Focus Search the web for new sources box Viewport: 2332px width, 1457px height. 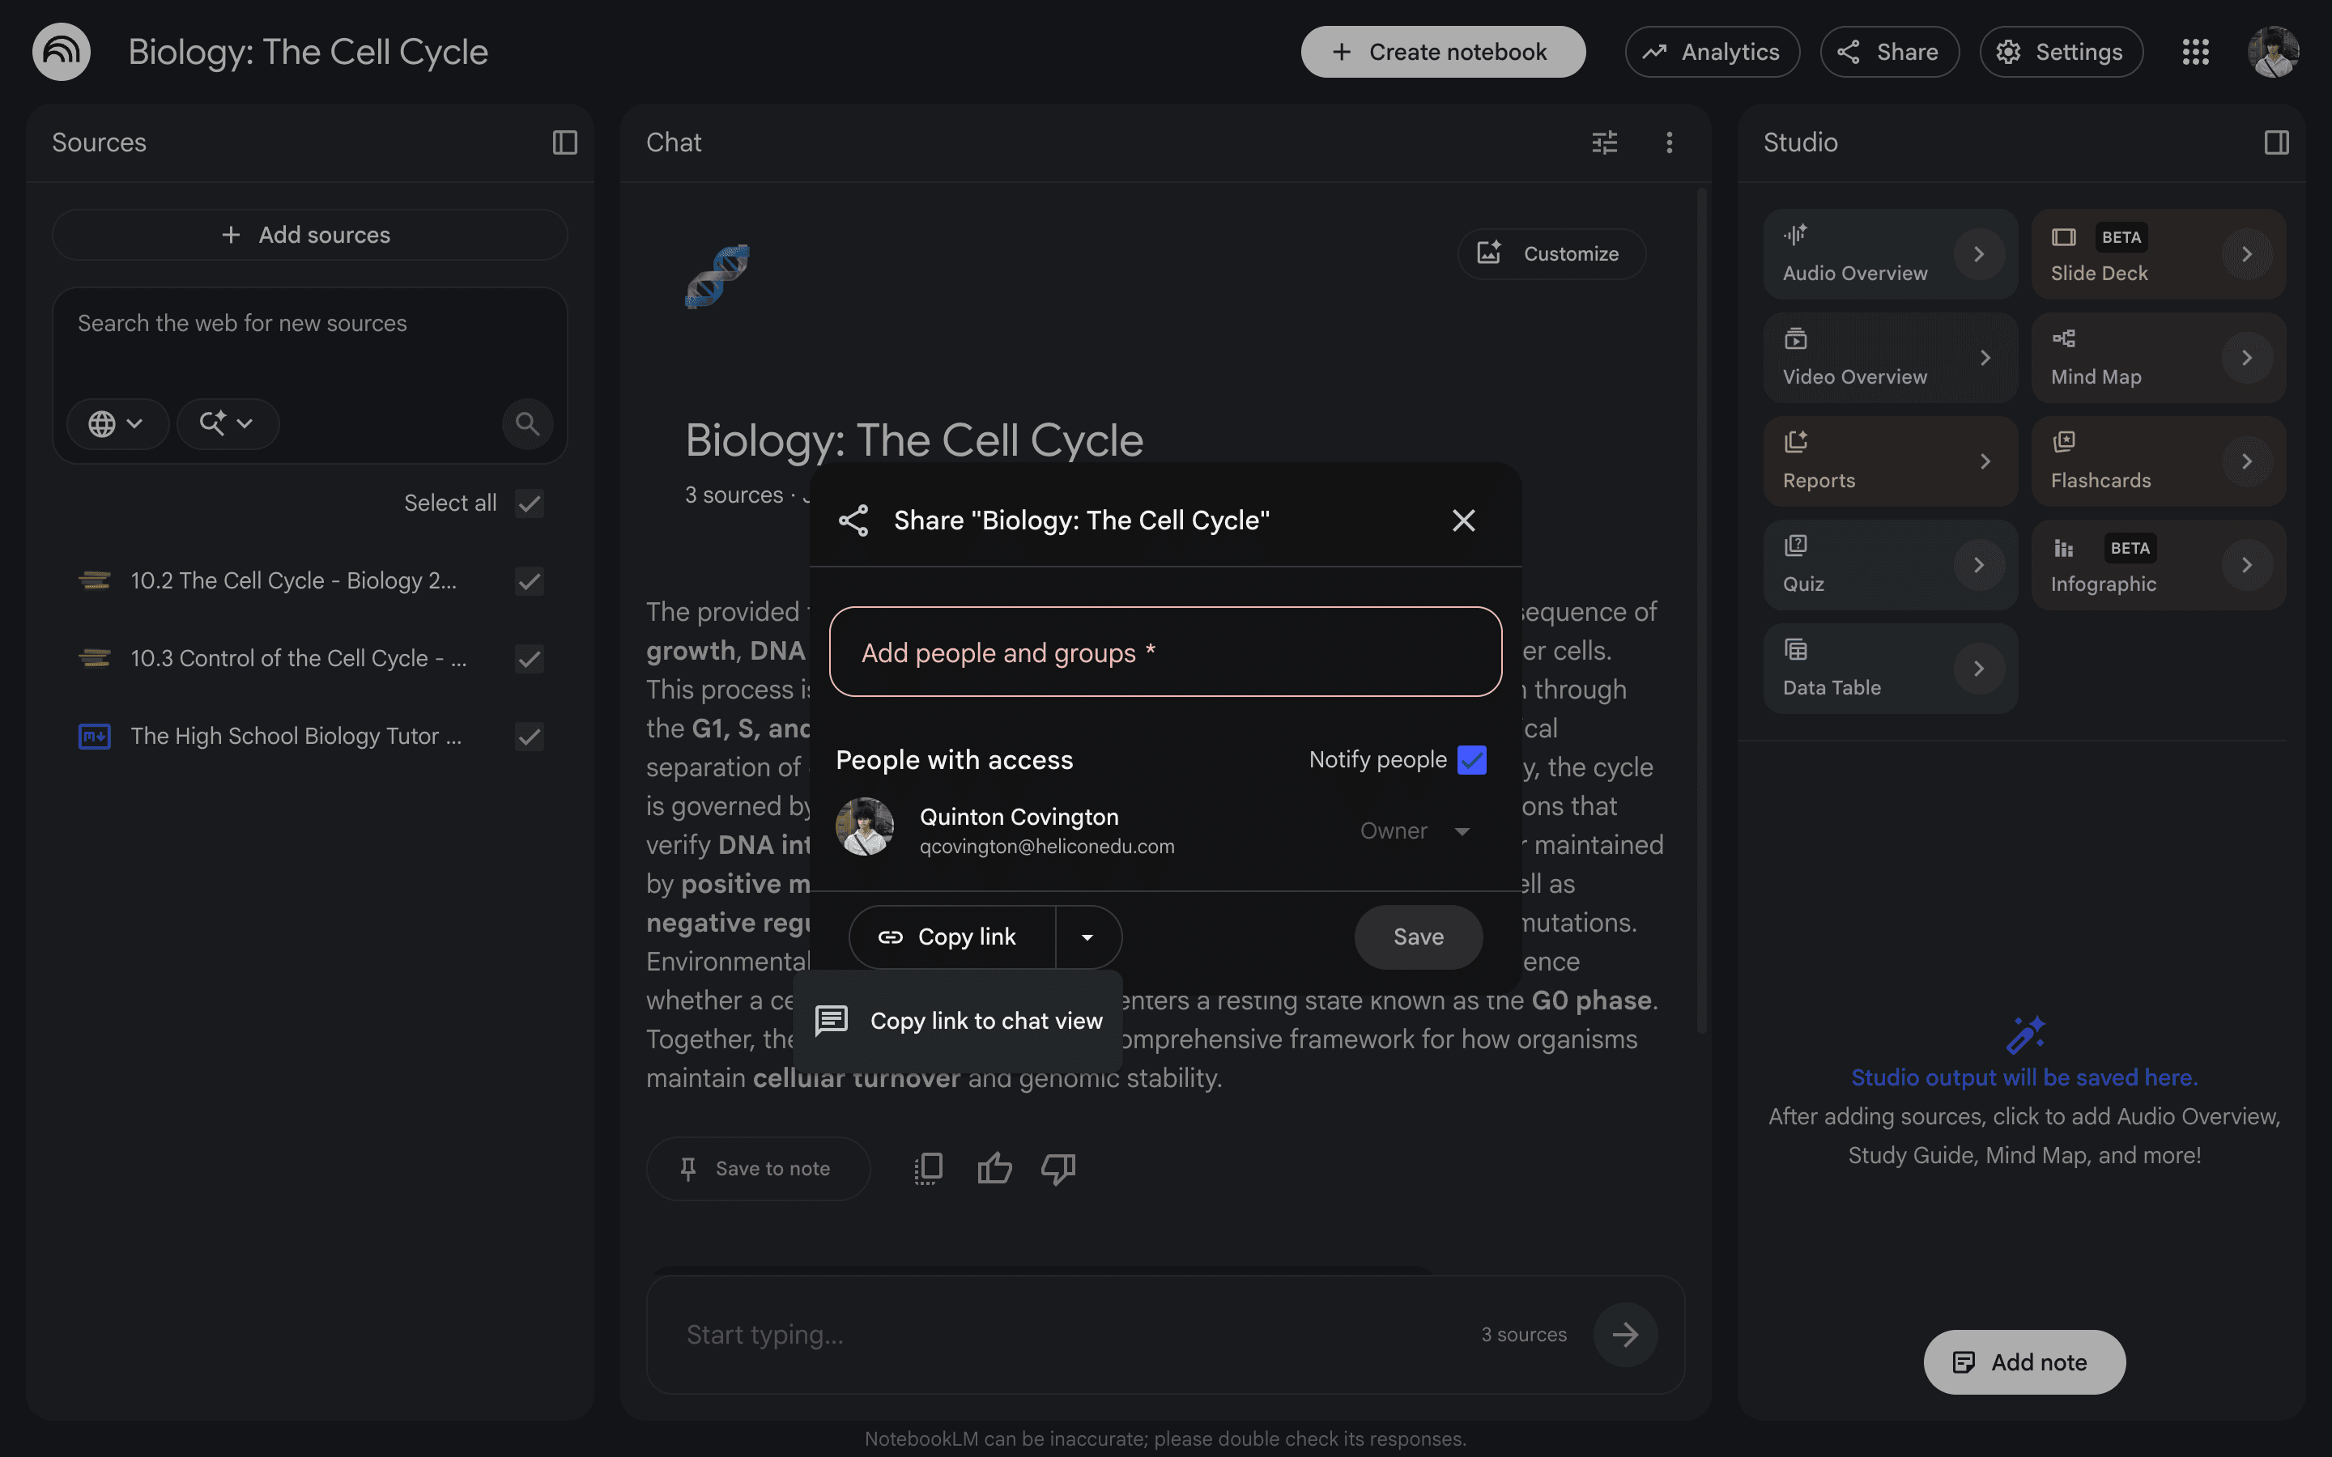(x=309, y=325)
